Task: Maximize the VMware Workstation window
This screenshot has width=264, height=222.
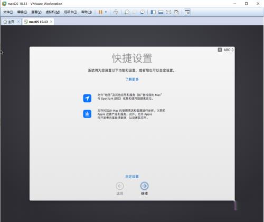Action: point(246,4)
